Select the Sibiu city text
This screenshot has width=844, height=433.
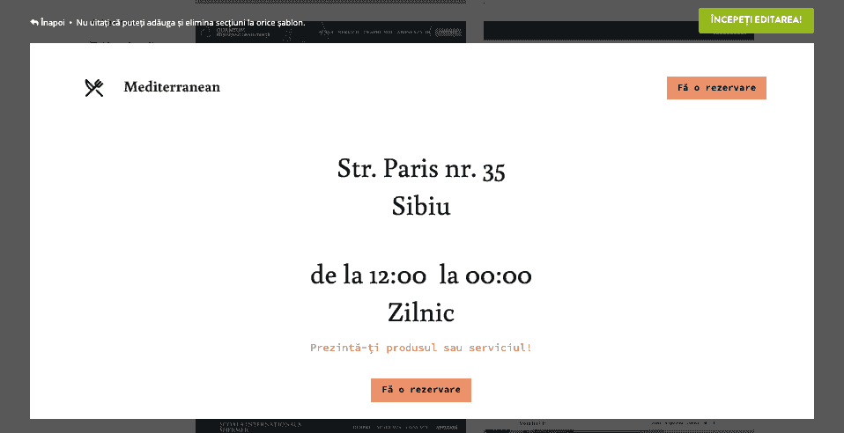pos(421,206)
